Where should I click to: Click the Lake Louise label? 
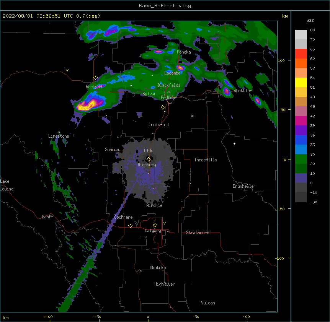point(6,185)
